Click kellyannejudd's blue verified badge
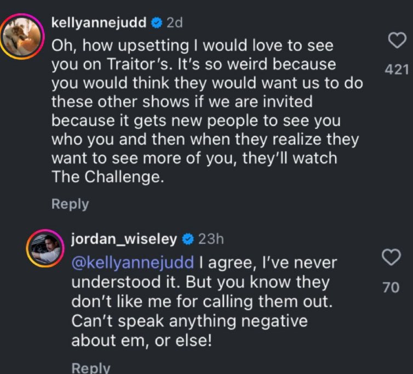Image resolution: width=413 pixels, height=374 pixels. click(x=156, y=23)
